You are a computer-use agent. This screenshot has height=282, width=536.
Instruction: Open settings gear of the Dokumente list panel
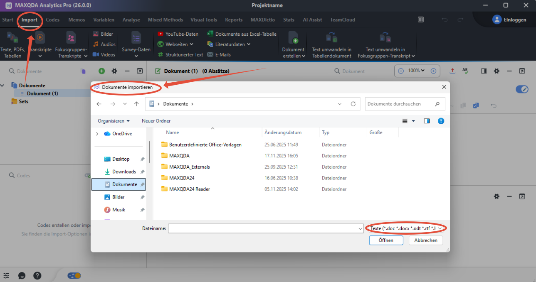click(x=114, y=71)
